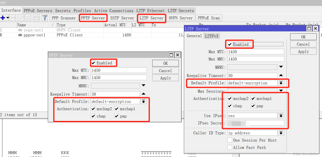Expand Max Sessions field in L2TP Server
The width and height of the screenshot is (322, 157).
tap(281, 91)
